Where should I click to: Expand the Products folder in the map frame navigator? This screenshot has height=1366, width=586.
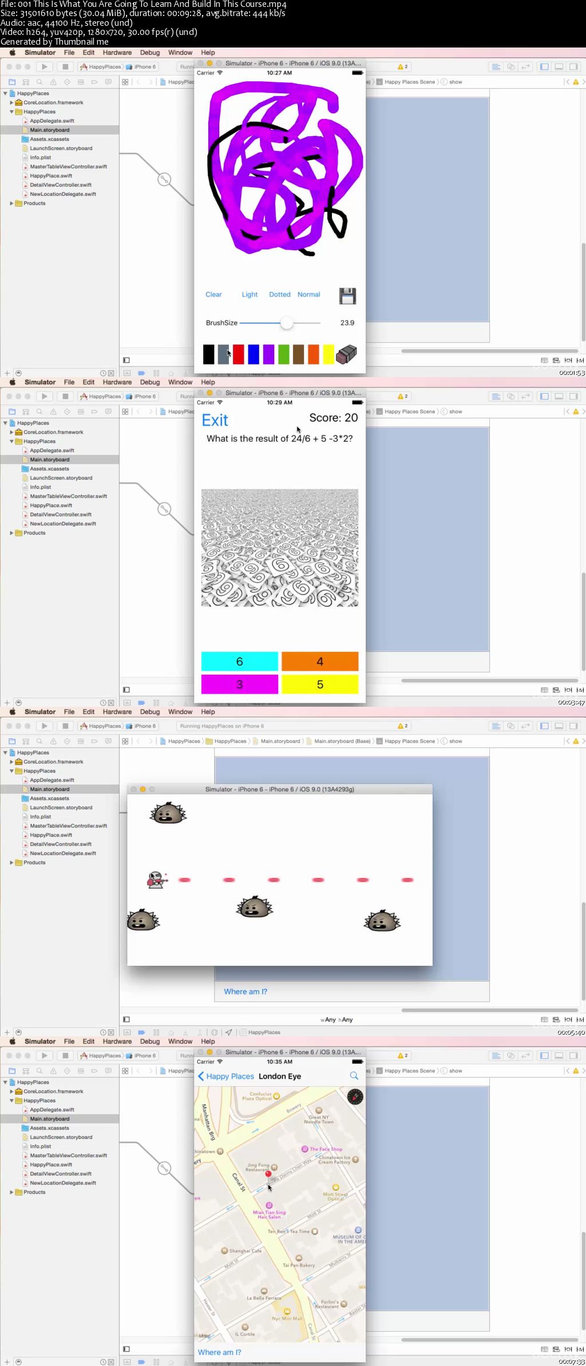pos(11,1192)
